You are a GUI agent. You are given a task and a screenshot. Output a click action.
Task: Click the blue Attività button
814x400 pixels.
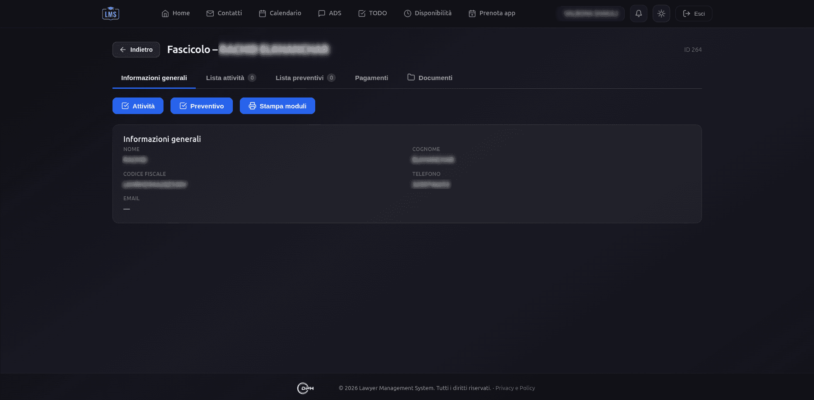tap(138, 106)
